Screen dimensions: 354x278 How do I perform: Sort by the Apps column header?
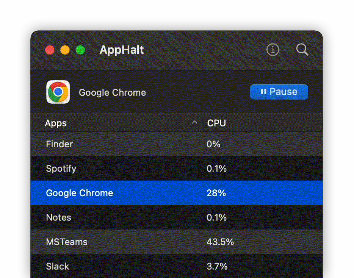(117, 123)
